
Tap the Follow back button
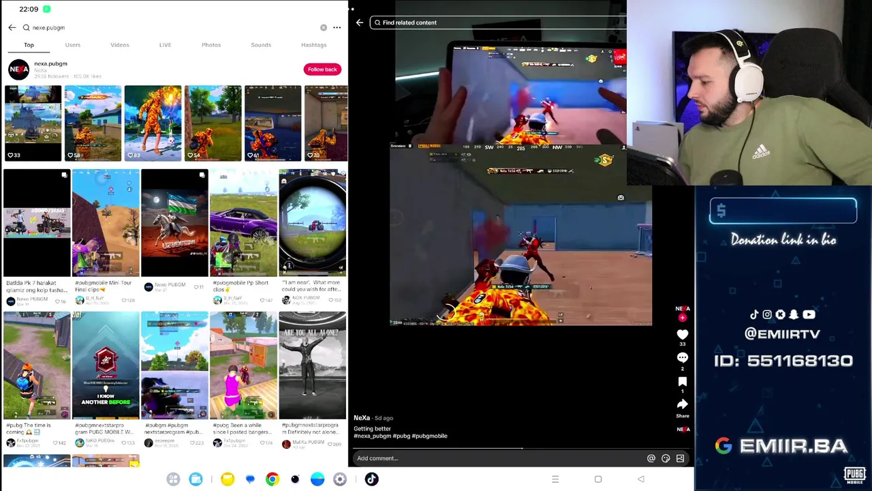(322, 69)
